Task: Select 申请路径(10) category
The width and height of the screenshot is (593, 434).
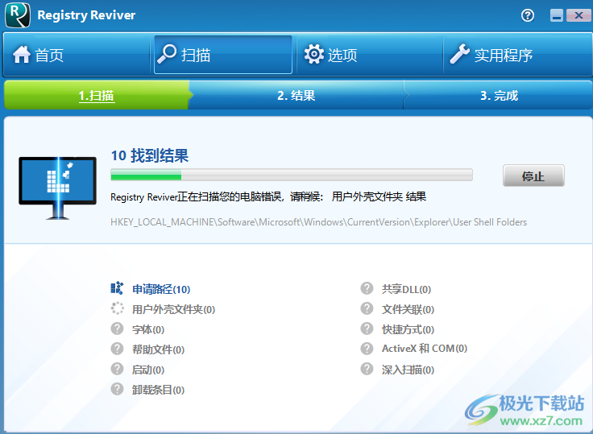Action: click(x=161, y=289)
